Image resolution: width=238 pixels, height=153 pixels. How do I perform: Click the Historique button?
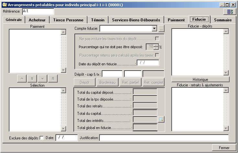(200, 80)
